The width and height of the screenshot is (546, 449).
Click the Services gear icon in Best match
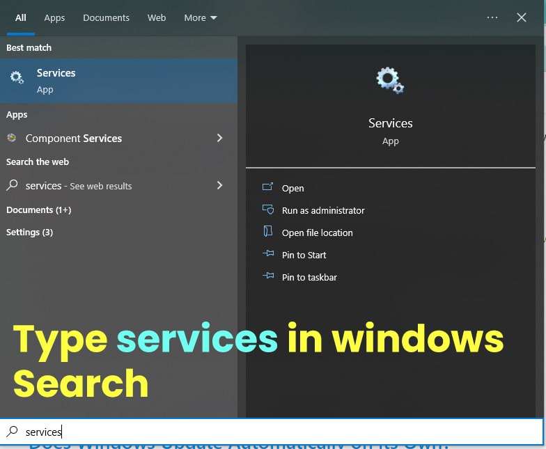pyautogui.click(x=17, y=78)
